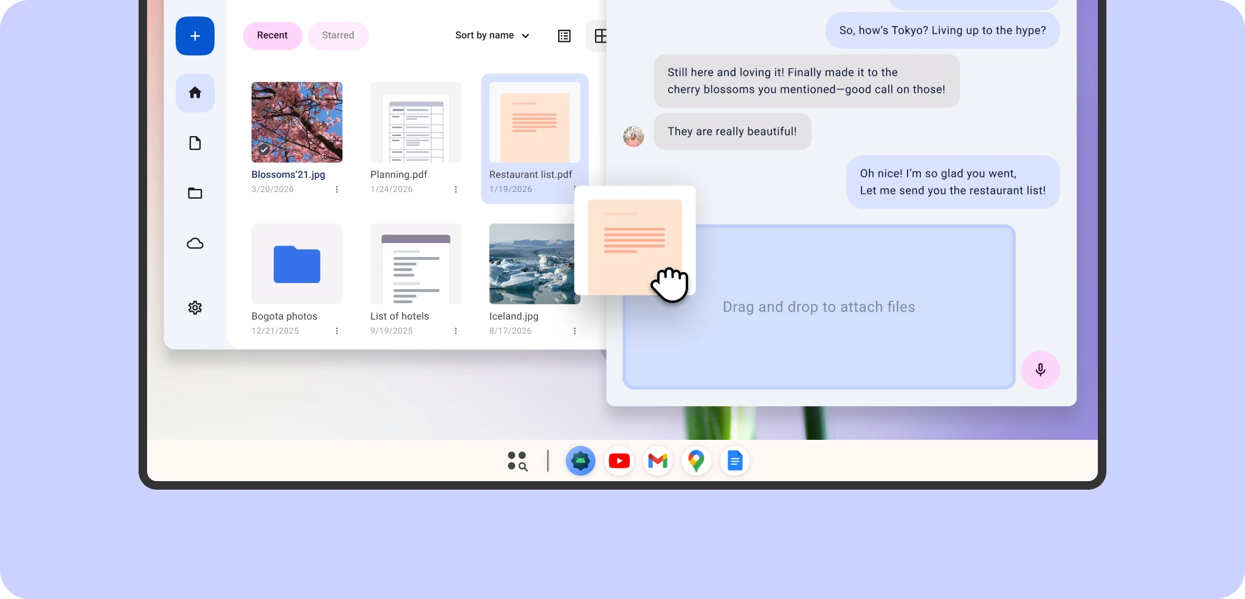Tap the microphone voice input button
The width and height of the screenshot is (1245, 599).
click(x=1040, y=369)
